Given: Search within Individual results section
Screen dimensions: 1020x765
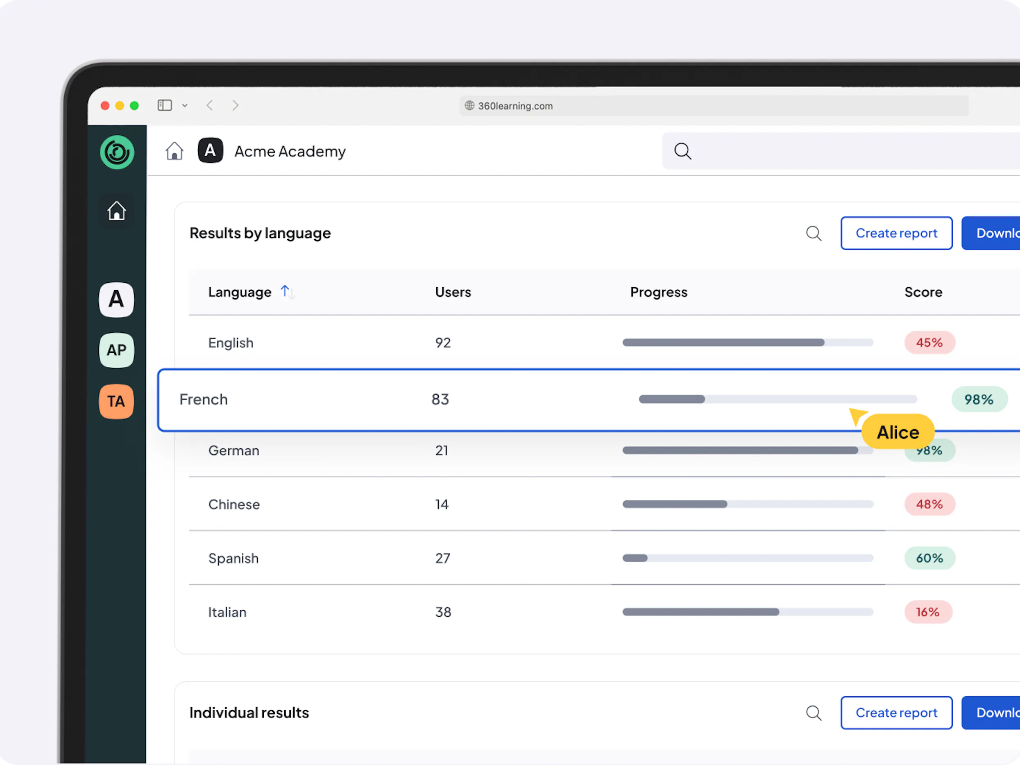Looking at the screenshot, I should pyautogui.click(x=814, y=713).
